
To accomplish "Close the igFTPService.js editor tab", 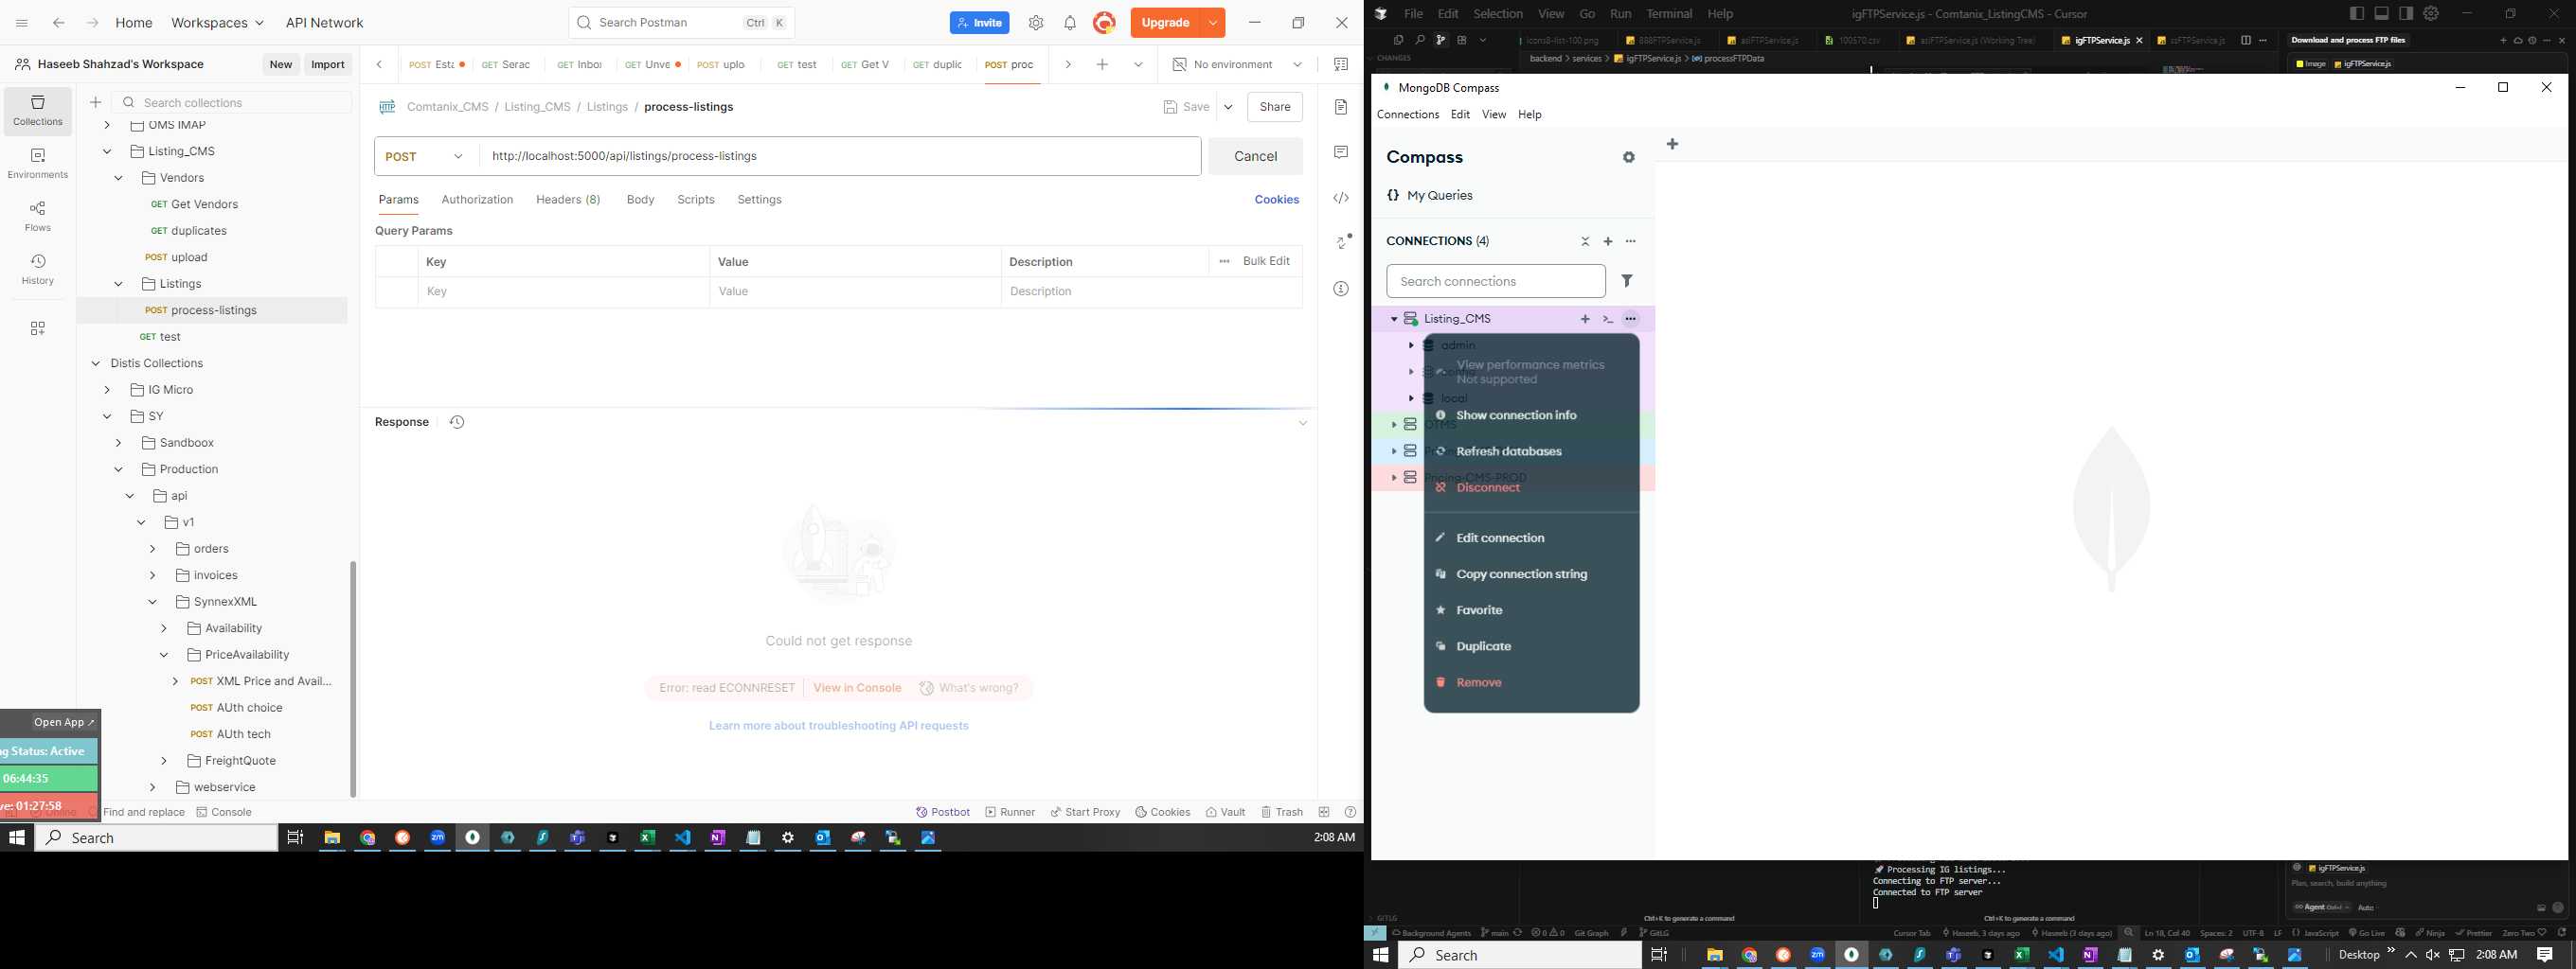I will pyautogui.click(x=2139, y=41).
